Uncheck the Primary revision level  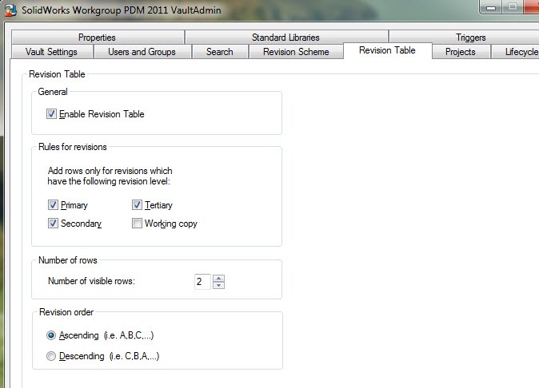pos(53,205)
